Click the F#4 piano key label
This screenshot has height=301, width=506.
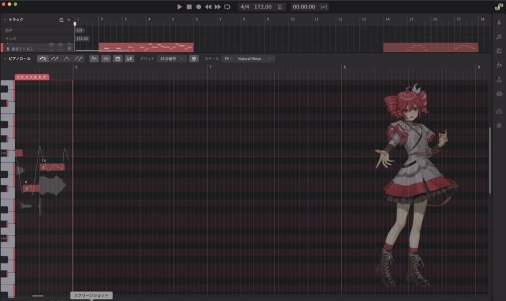3,238
